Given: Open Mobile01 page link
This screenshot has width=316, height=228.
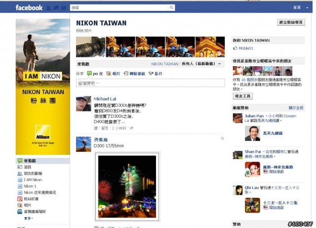Looking at the screenshot, I should click(246, 48).
